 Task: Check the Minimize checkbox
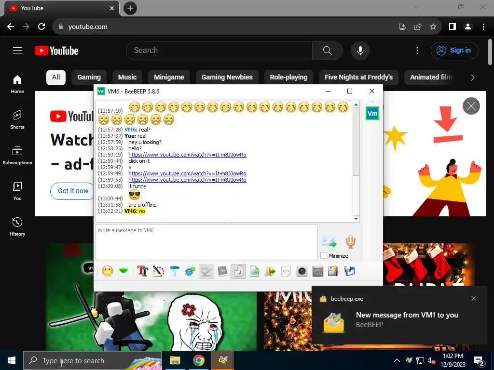(324, 255)
